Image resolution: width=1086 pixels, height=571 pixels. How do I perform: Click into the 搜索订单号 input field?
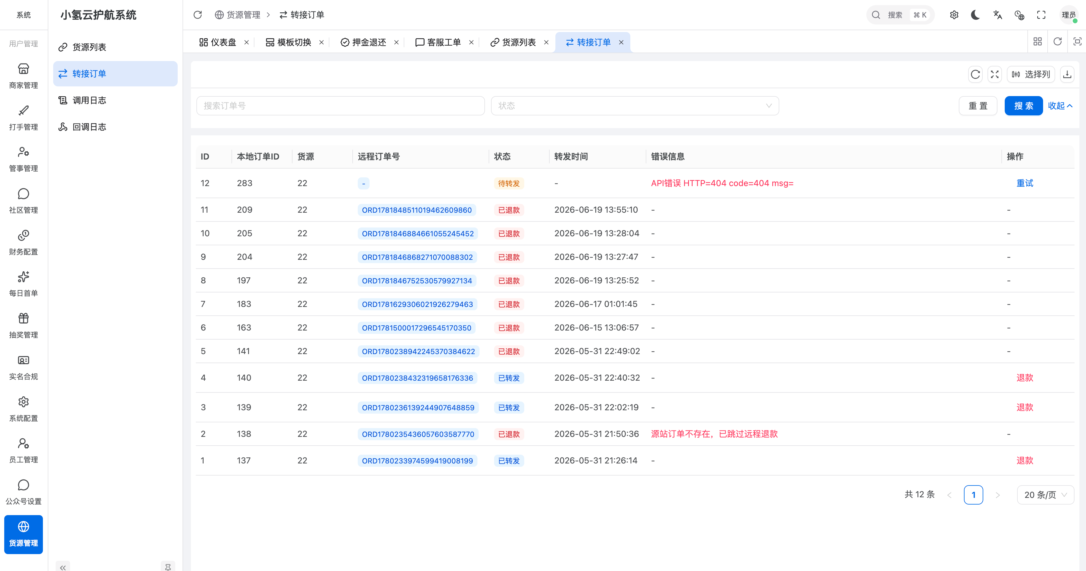(341, 106)
